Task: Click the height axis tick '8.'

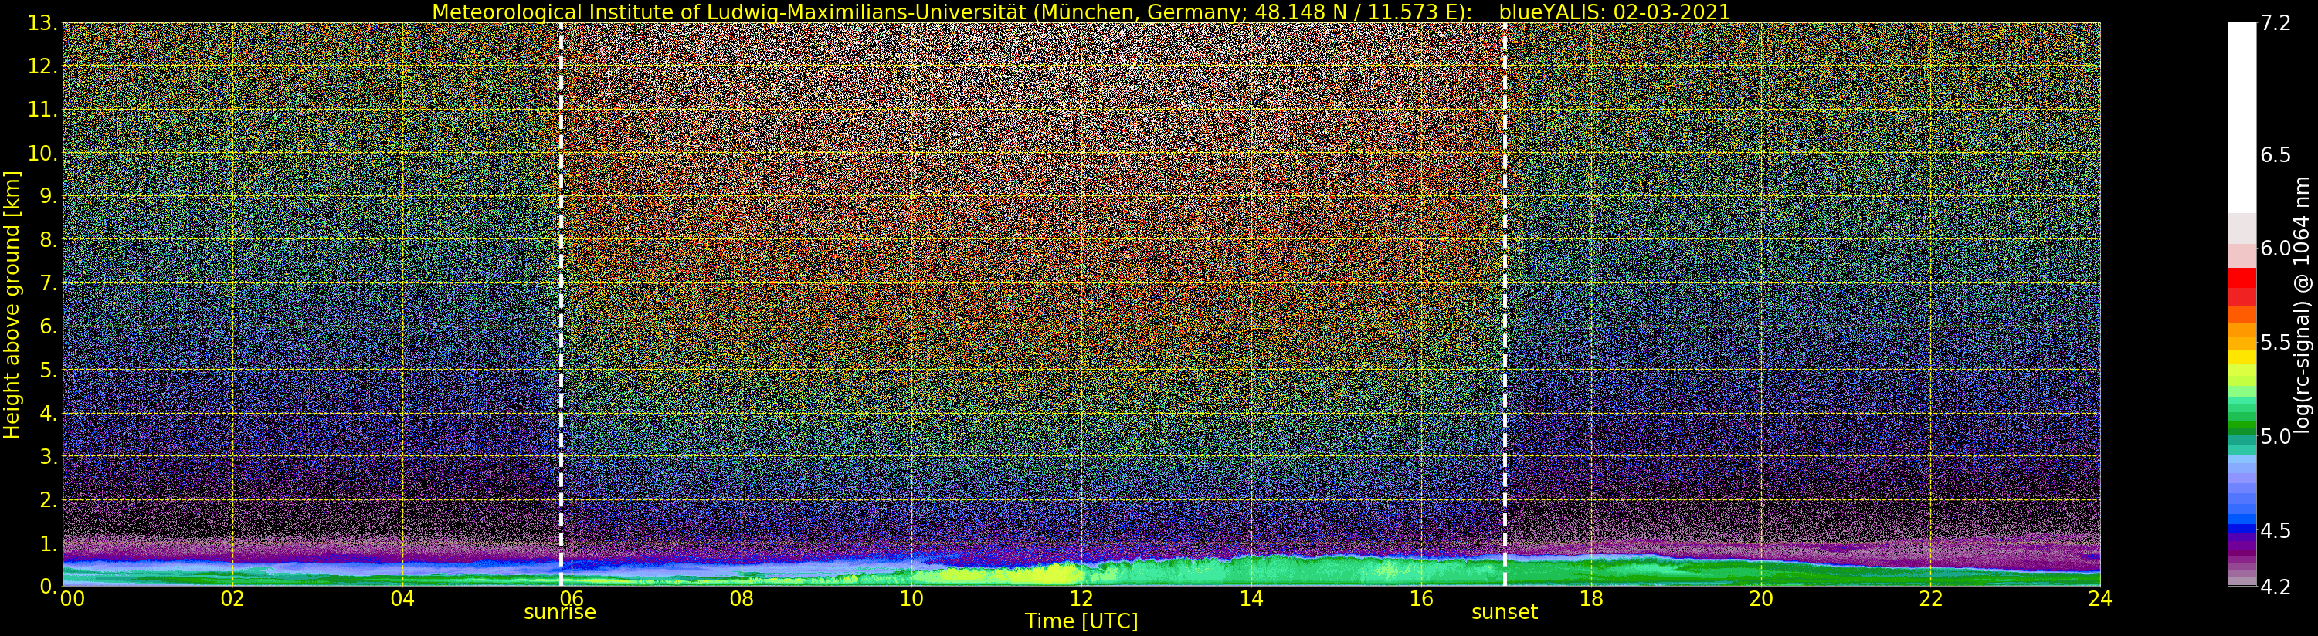Action: [49, 240]
